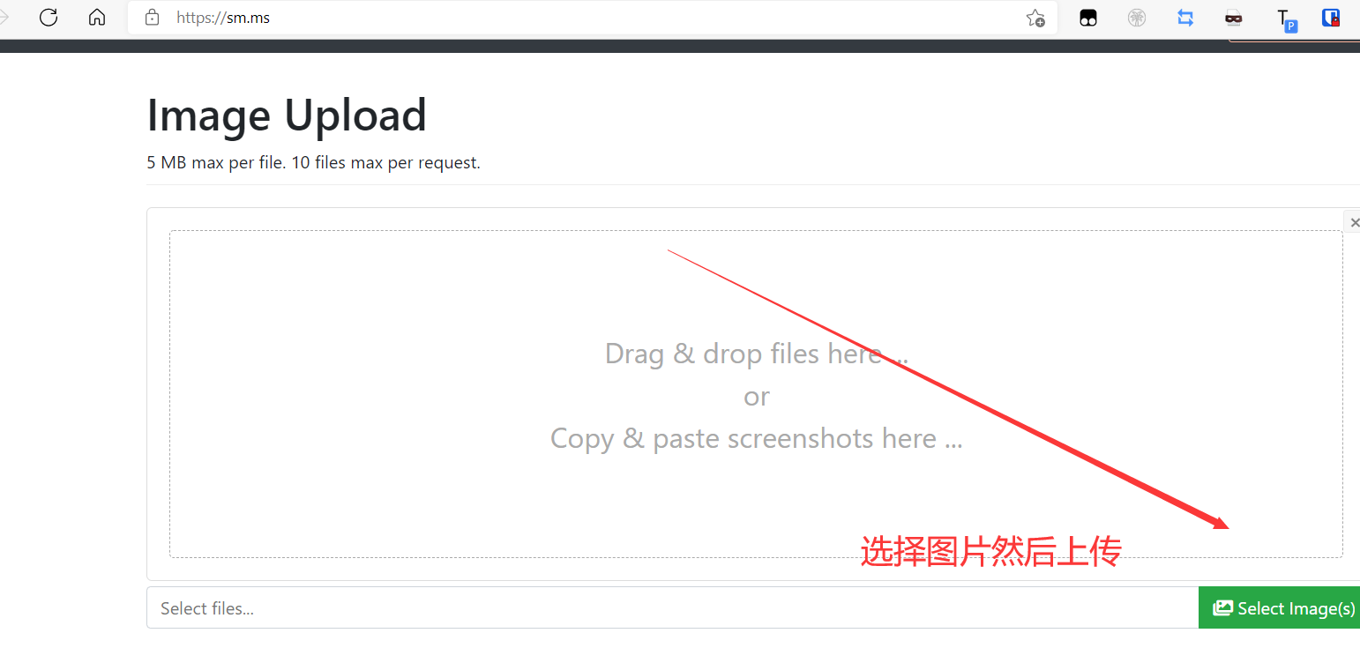Click the browser forward arrow

(x=4, y=18)
